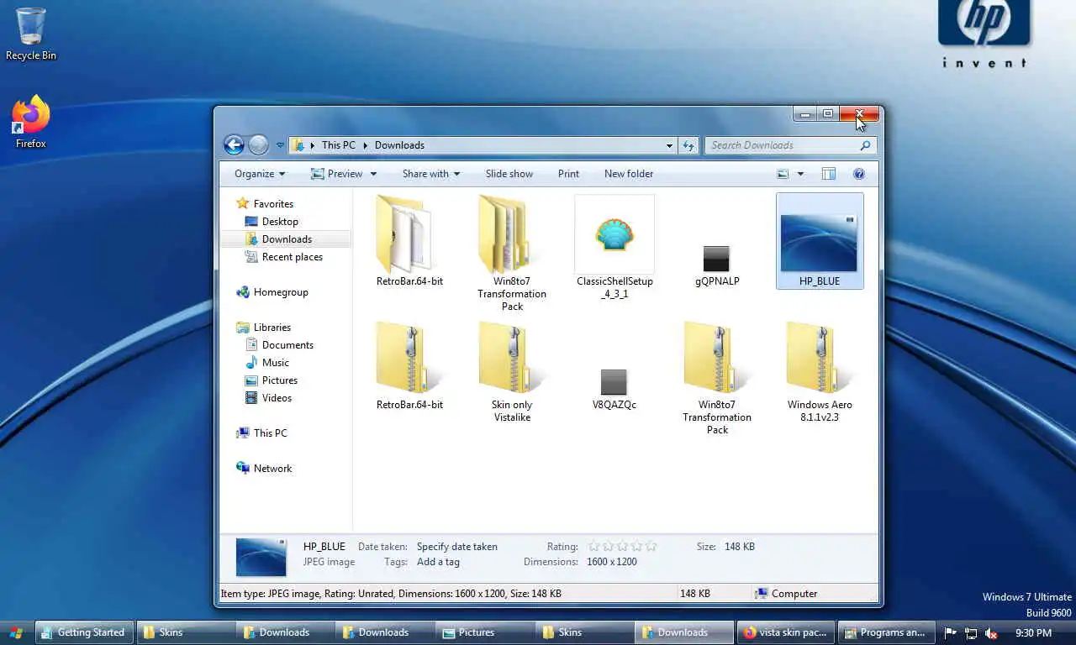The image size is (1076, 645).
Task: Click This PC in the address bar
Action: click(x=339, y=145)
